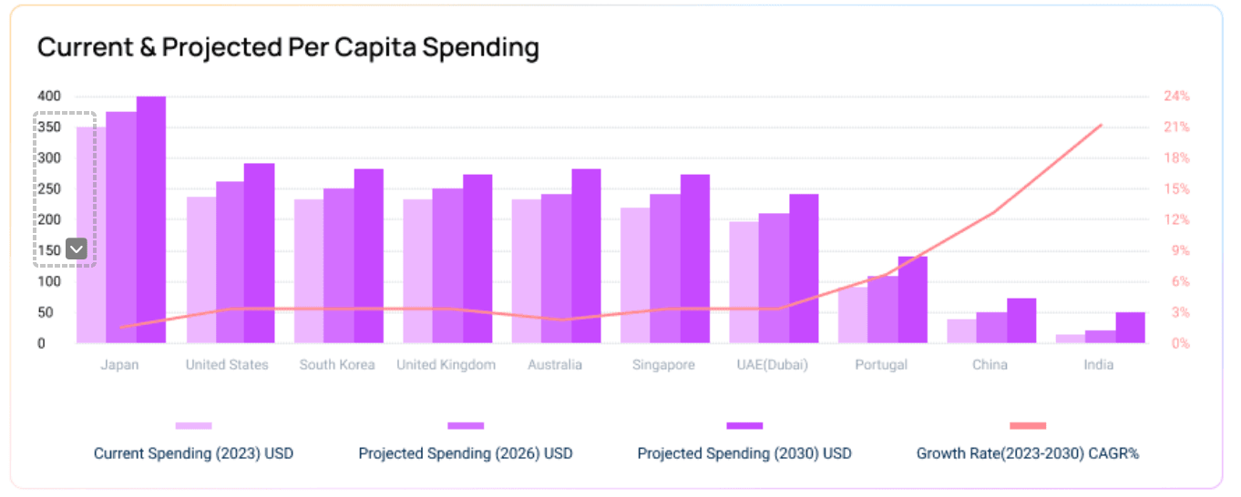This screenshot has width=1241, height=497.
Task: Select China's 2030 projected spending bar
Action: tap(1021, 320)
